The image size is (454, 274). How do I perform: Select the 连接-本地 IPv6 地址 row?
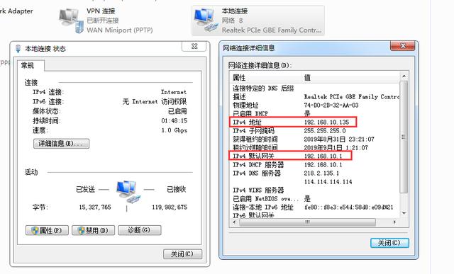click(x=315, y=207)
